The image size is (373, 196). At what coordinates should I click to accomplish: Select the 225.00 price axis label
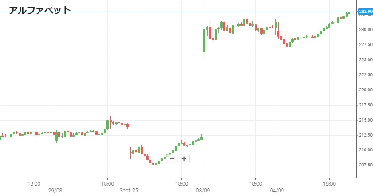click(x=365, y=60)
